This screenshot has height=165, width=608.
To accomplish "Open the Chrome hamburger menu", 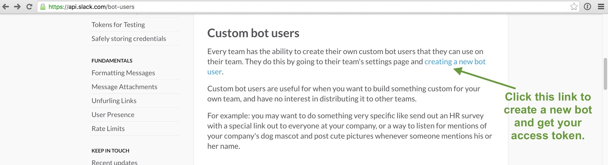I will (601, 6).
